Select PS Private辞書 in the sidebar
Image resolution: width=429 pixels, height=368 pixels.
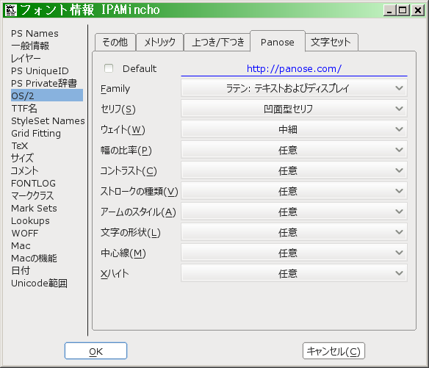44,83
